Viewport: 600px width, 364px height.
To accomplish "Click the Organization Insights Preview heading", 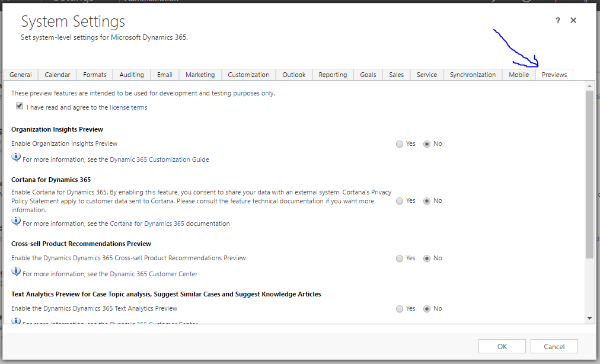I will coord(57,129).
